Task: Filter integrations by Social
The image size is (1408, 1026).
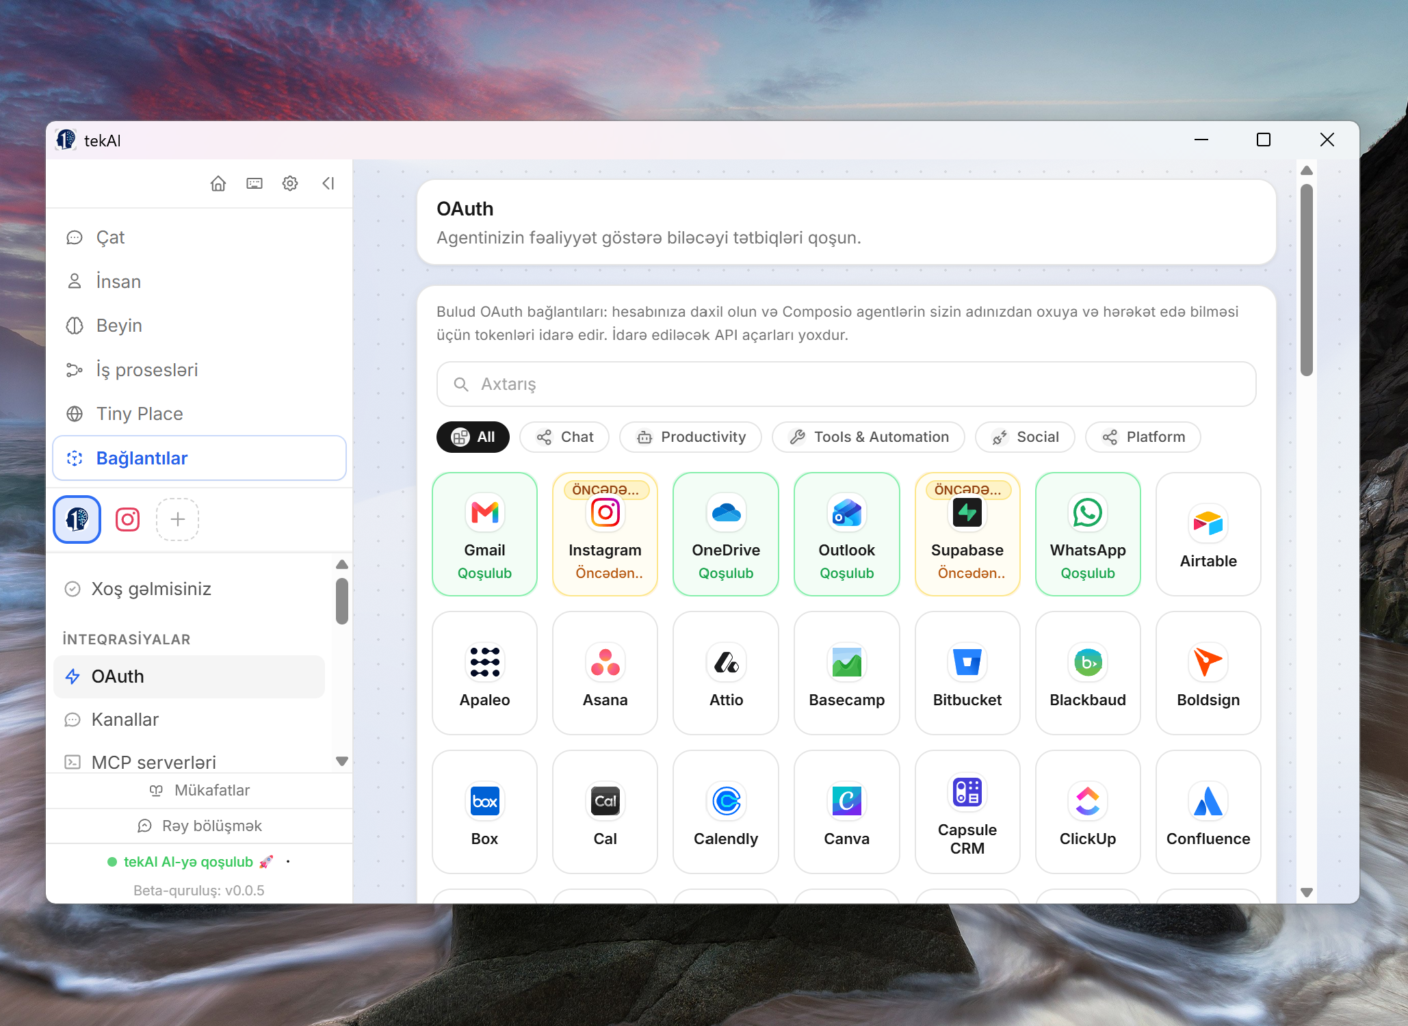Action: click(x=1025, y=437)
